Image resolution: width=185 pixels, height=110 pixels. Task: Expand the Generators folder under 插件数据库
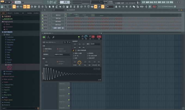click(x=9, y=71)
